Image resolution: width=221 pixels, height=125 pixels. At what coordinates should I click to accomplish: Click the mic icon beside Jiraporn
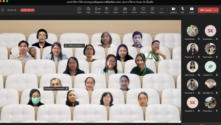(x=217, y=75)
